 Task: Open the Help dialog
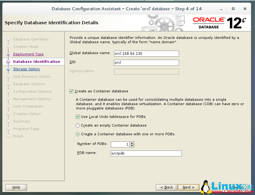(x=16, y=187)
